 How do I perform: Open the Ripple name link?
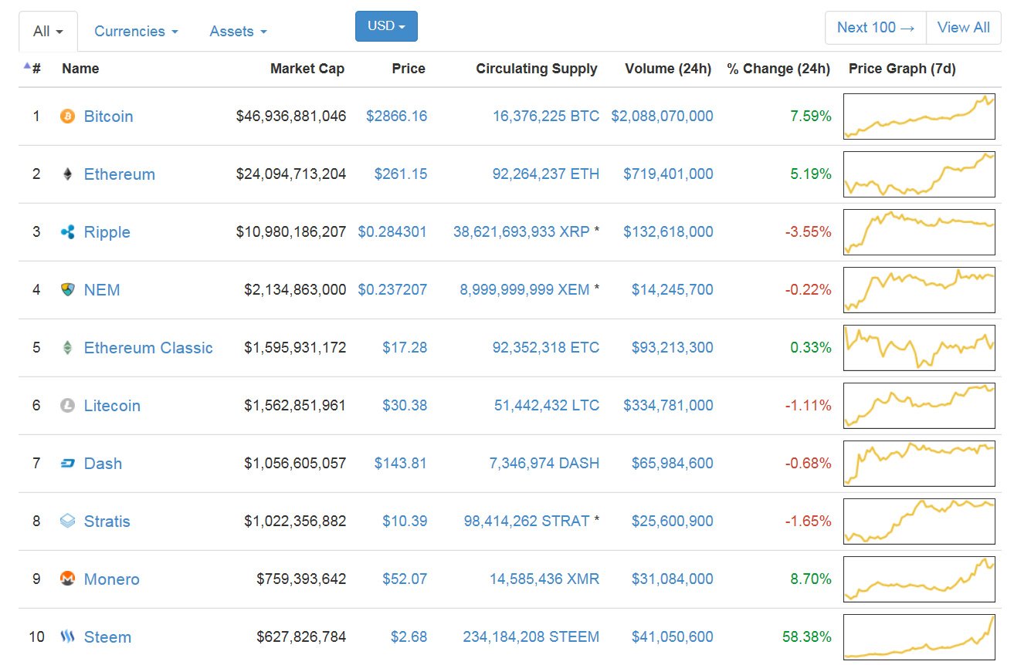pyautogui.click(x=107, y=232)
